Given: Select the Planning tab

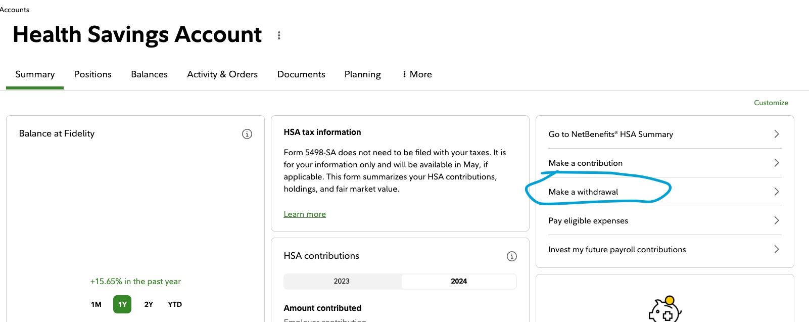Looking at the screenshot, I should tap(363, 74).
